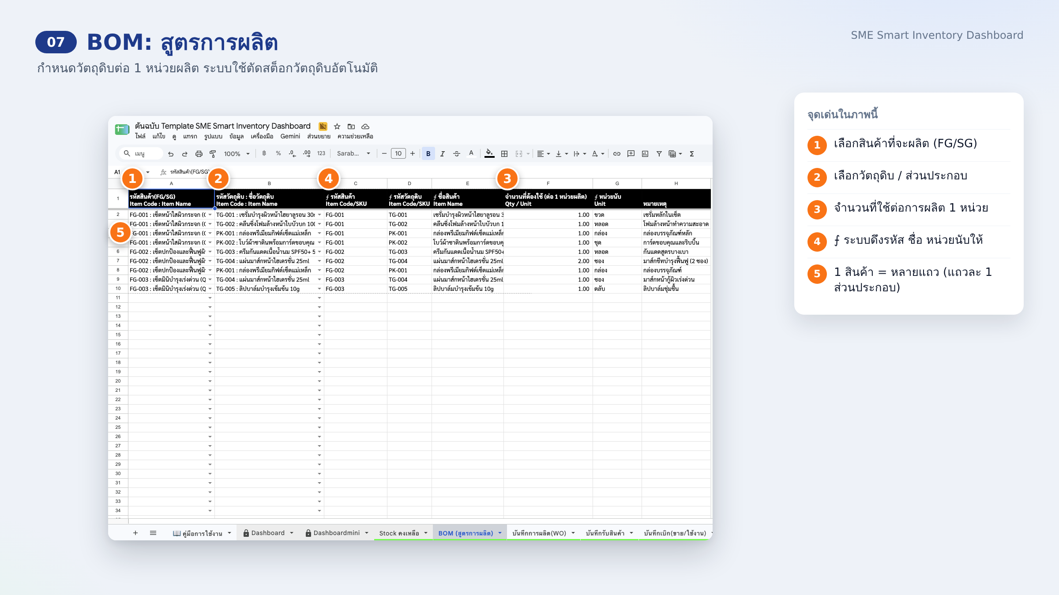Format selection as percent
The image size is (1059, 595).
pyautogui.click(x=278, y=153)
